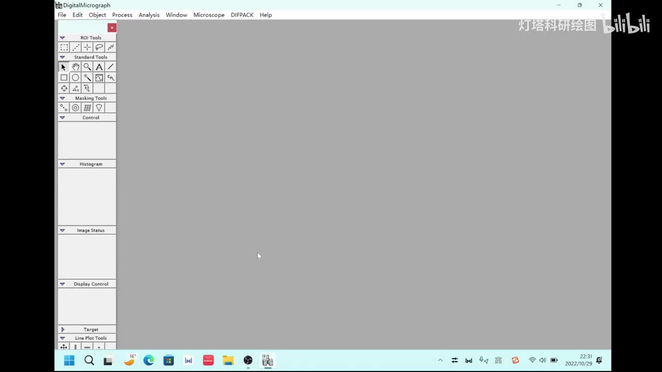Viewport: 662px width, 372px height.
Task: Select the Hand pan tool
Action: pos(76,67)
